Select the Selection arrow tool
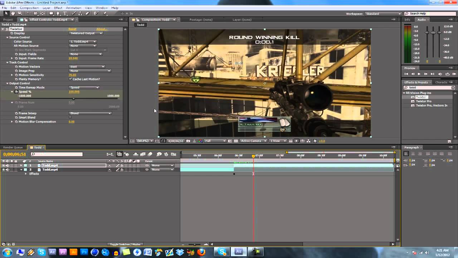Screen dimensions: 458x258 point(6,14)
